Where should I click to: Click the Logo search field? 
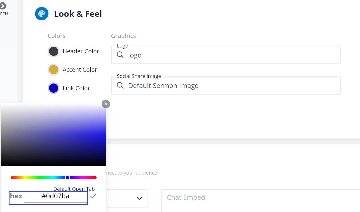(230, 55)
